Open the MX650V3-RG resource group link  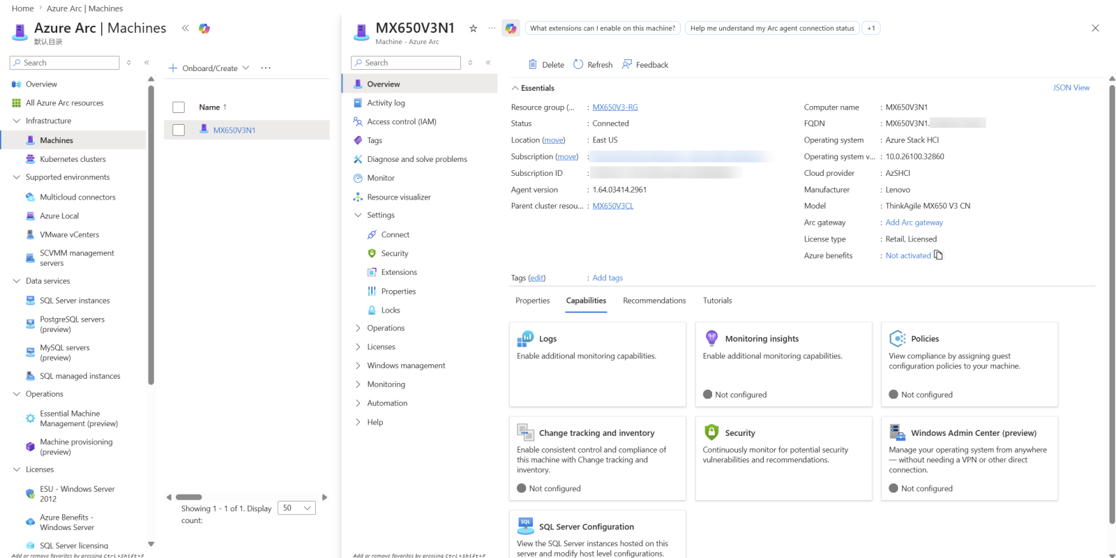click(x=615, y=107)
